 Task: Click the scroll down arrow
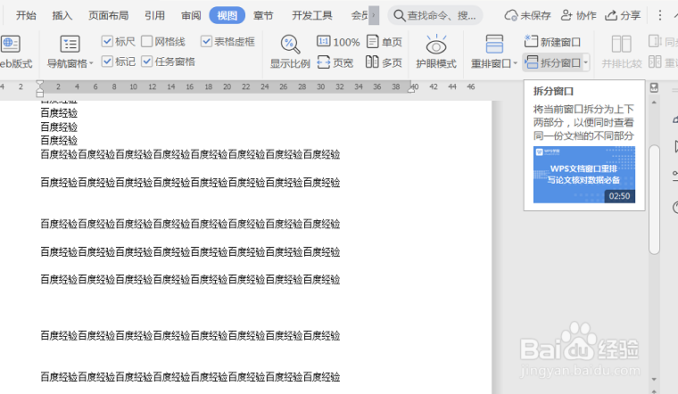[654, 380]
